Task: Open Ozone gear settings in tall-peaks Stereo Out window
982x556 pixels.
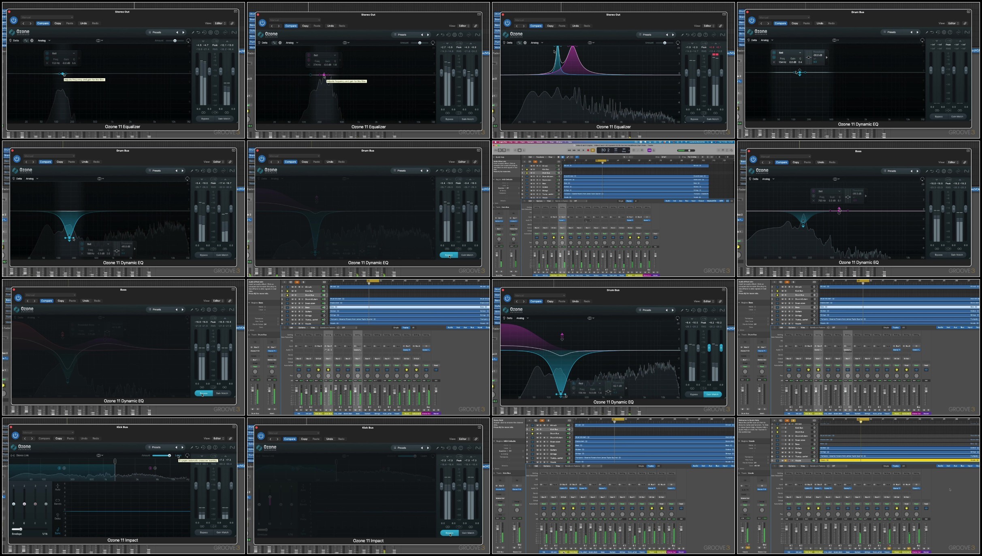Action: (699, 35)
